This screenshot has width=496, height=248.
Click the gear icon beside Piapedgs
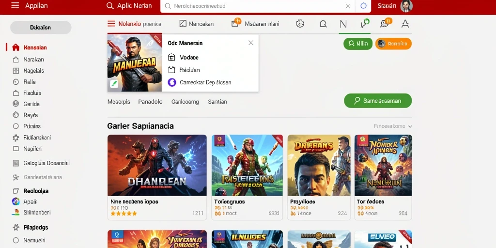(x=15, y=227)
